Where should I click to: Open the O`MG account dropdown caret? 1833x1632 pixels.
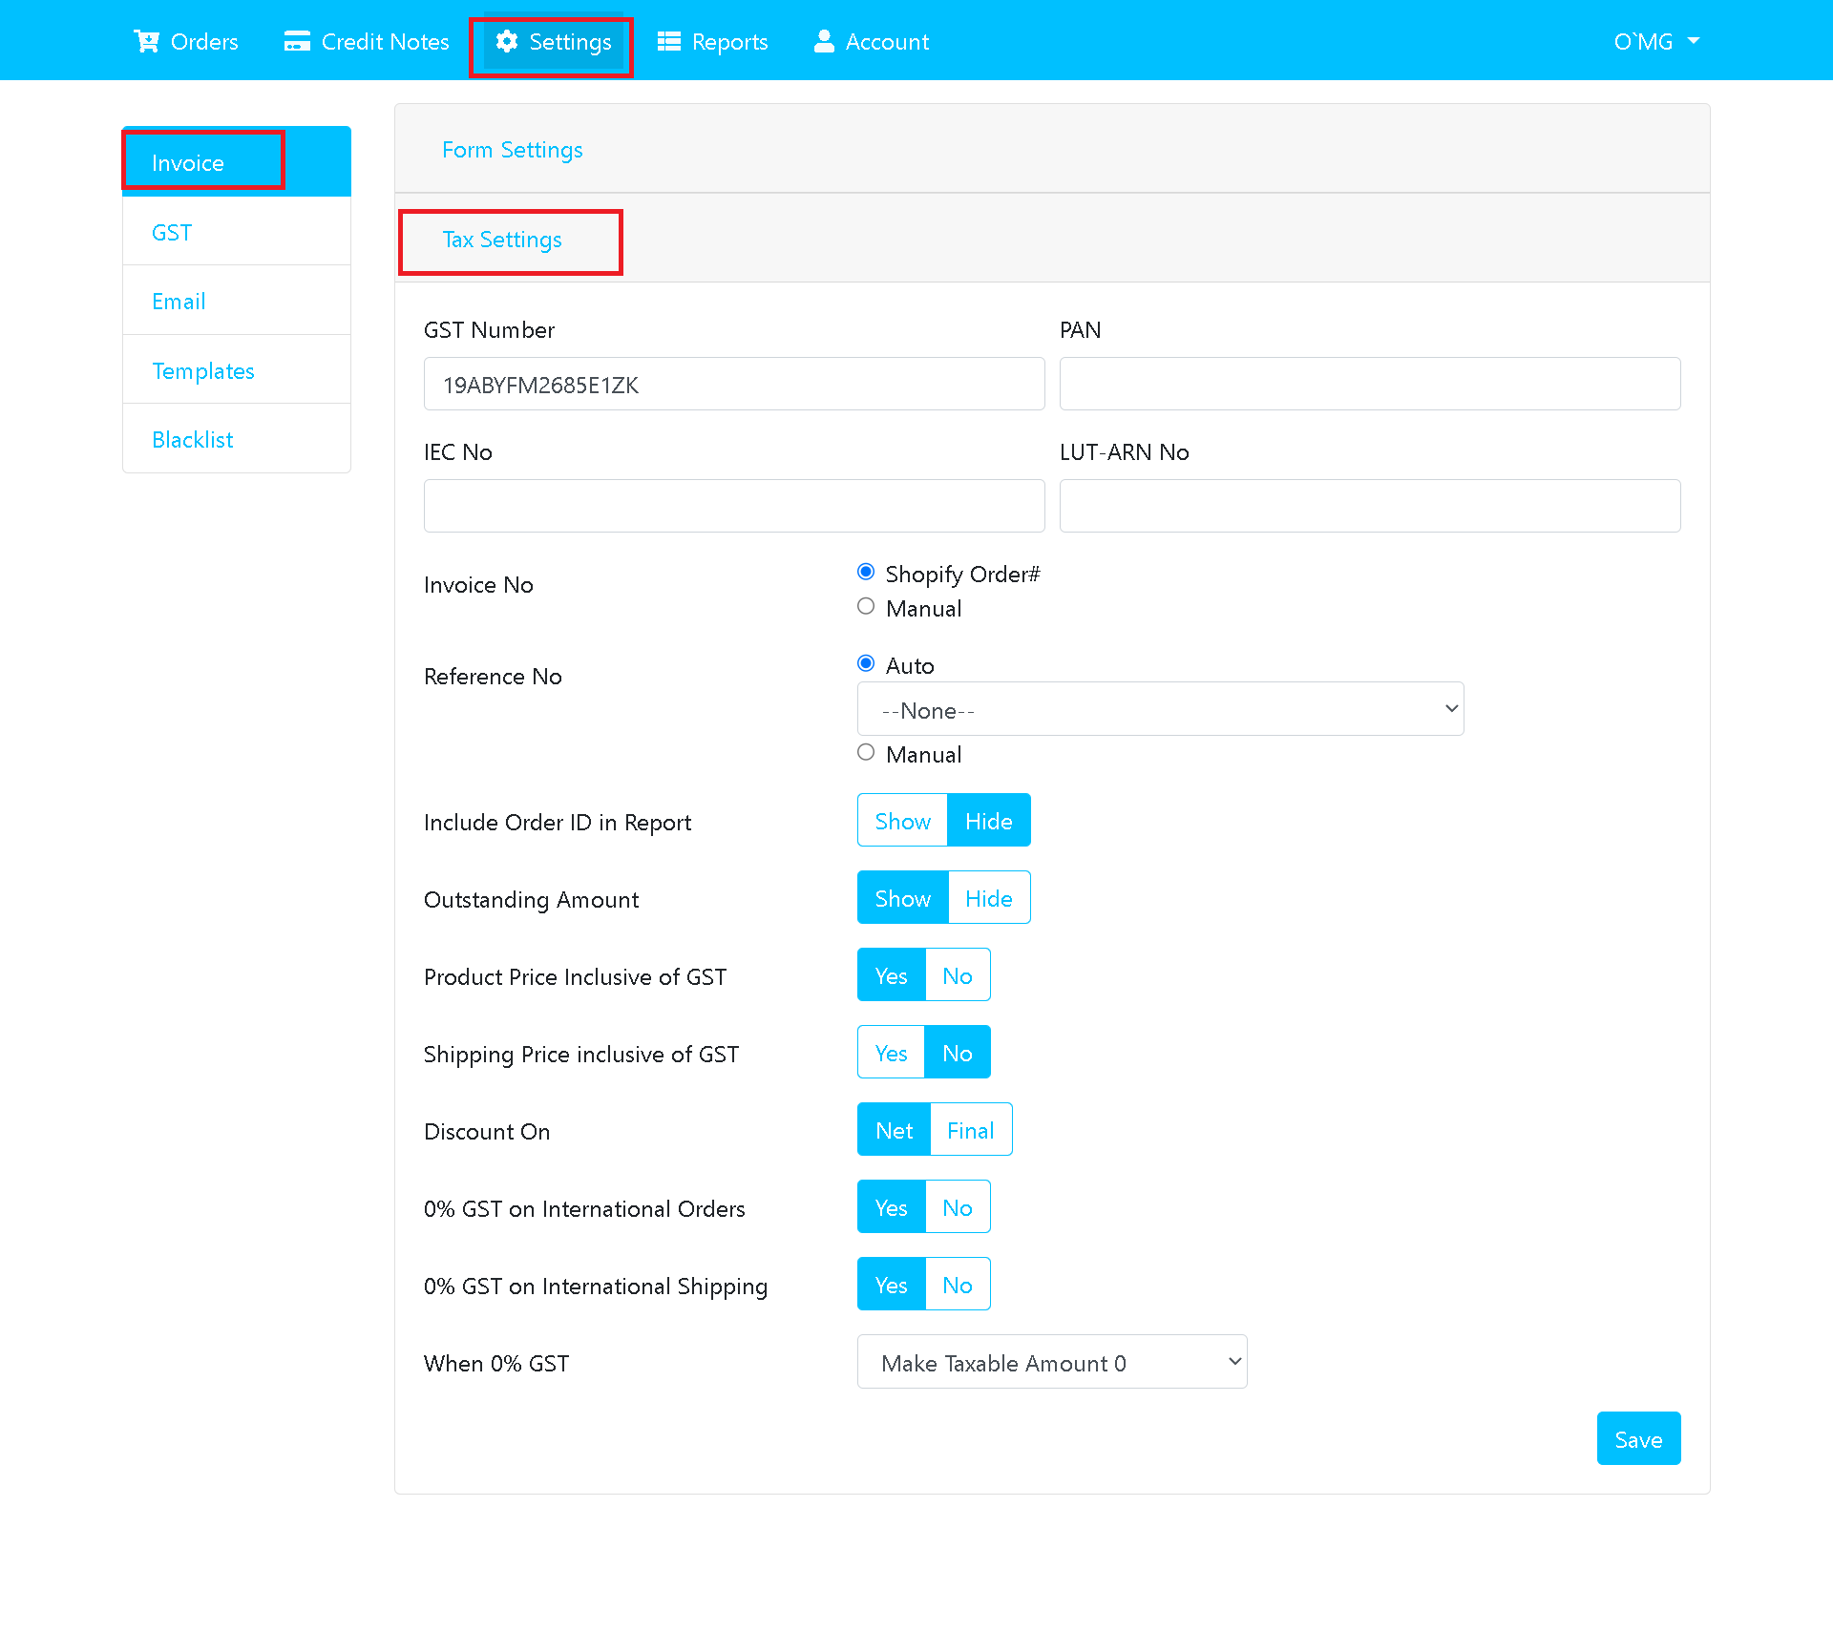point(1694,41)
